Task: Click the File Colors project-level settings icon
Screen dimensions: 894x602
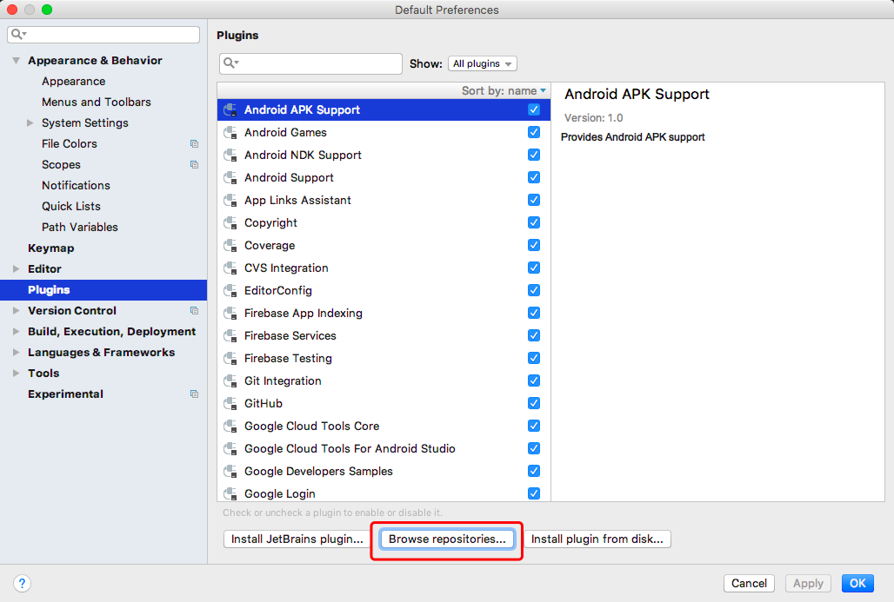Action: [x=195, y=144]
